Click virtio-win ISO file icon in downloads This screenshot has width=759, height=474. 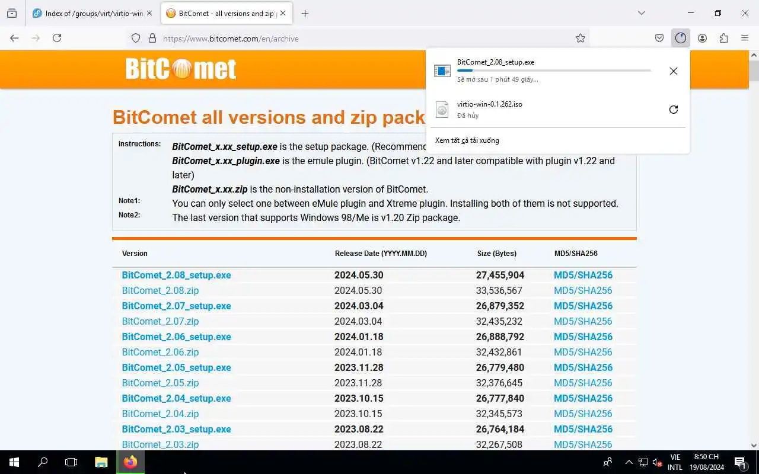click(442, 110)
